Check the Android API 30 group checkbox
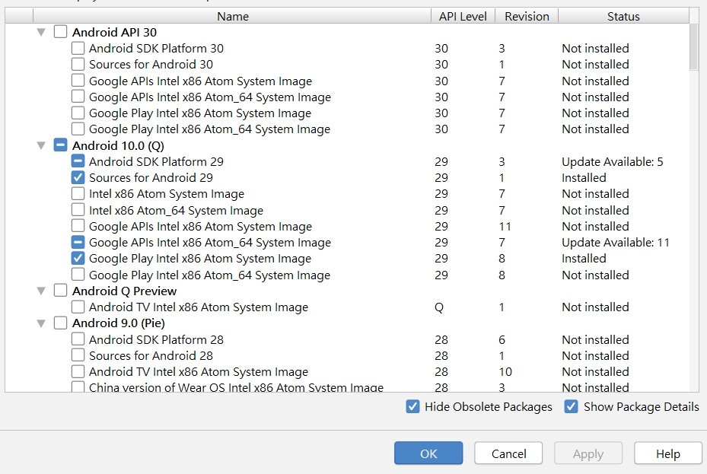707x474 pixels. coord(61,32)
